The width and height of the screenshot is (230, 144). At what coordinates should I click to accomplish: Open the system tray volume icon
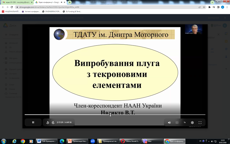coord(212,141)
